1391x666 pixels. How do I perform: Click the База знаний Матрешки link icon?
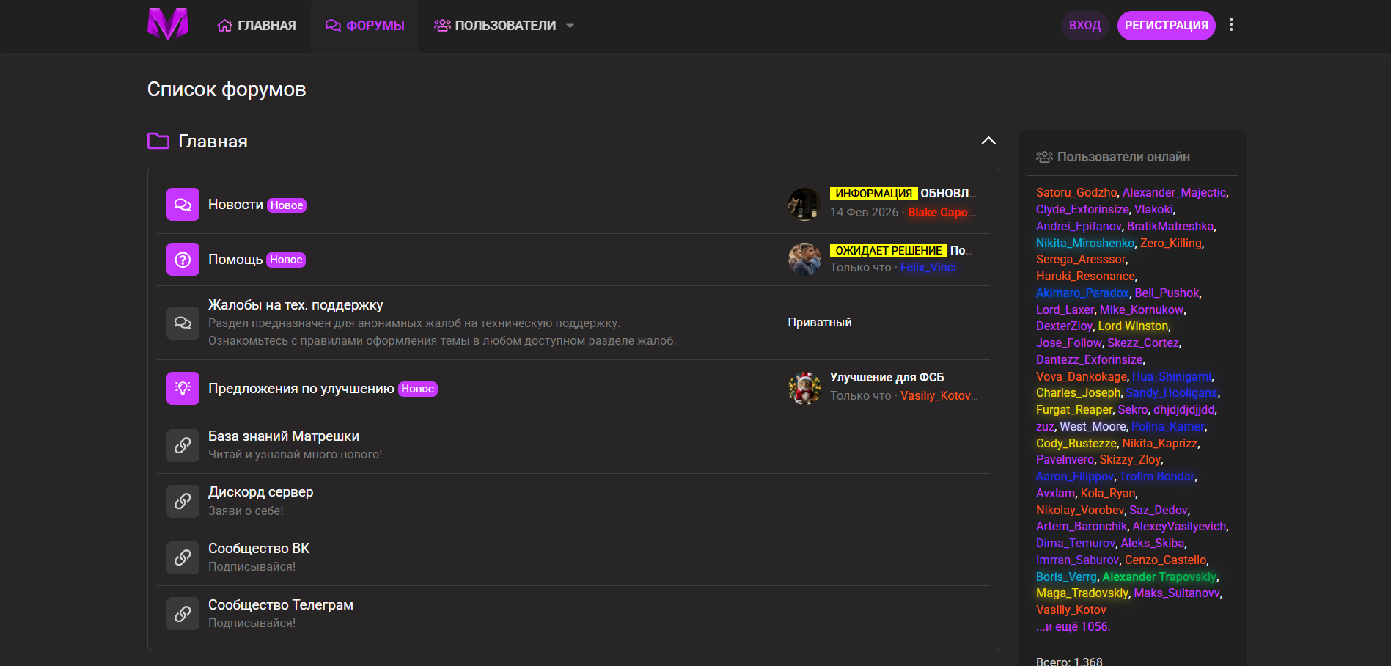(x=183, y=445)
